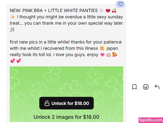Image resolution: width=163 pixels, height=123 pixels.
Task: Bookmark this message
Action: pos(134,87)
